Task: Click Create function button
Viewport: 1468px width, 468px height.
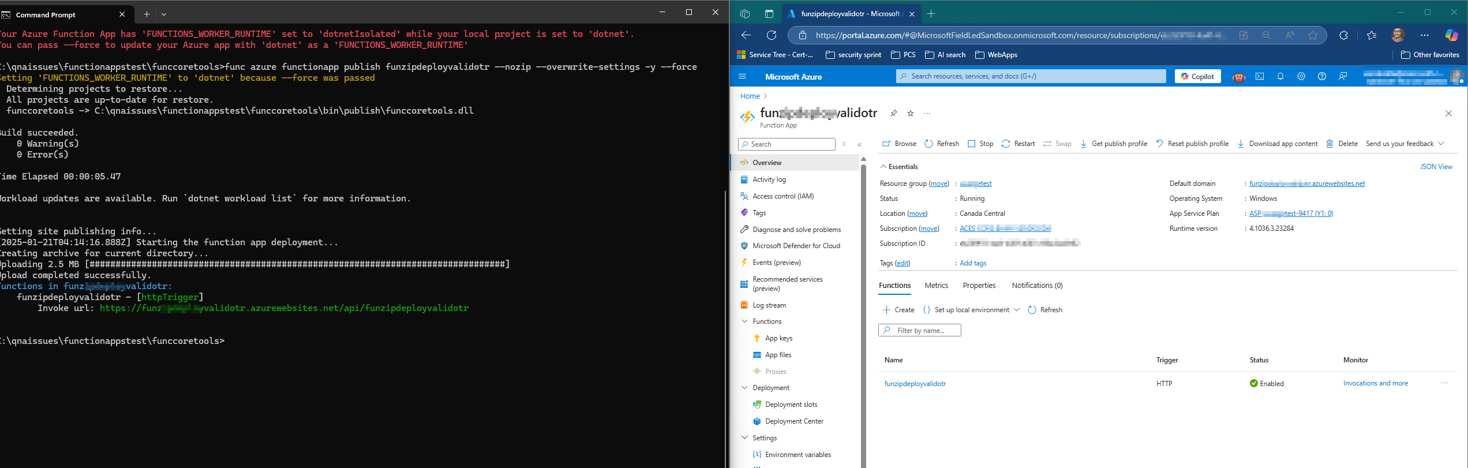Action: [x=898, y=310]
